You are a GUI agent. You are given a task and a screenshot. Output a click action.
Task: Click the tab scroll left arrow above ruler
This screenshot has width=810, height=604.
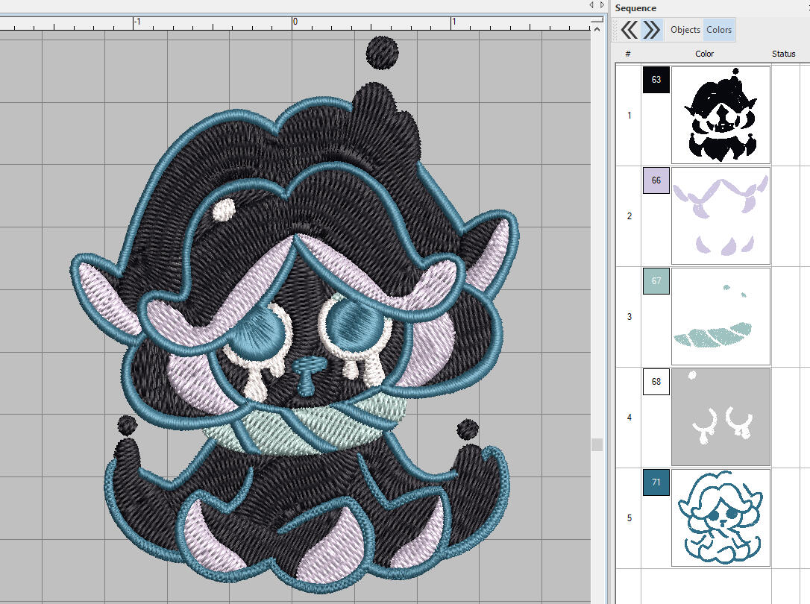(591, 4)
